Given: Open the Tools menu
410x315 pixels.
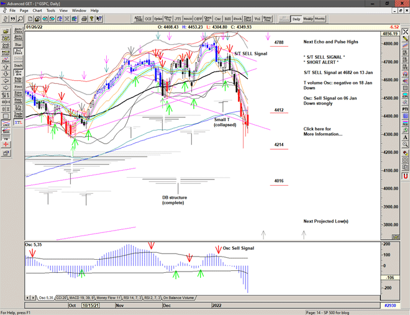Looking at the screenshot, I should point(51,11).
